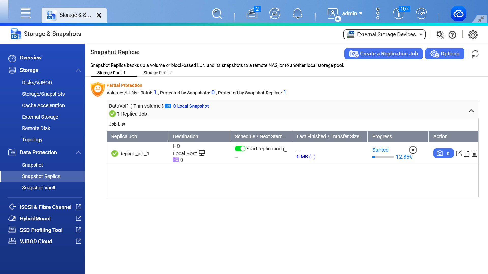
Task: Open the main hamburger menu
Action: click(25, 13)
